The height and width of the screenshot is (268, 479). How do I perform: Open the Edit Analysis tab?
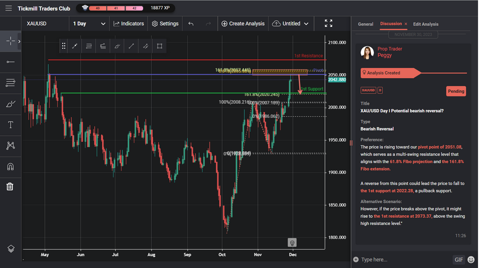(x=426, y=24)
